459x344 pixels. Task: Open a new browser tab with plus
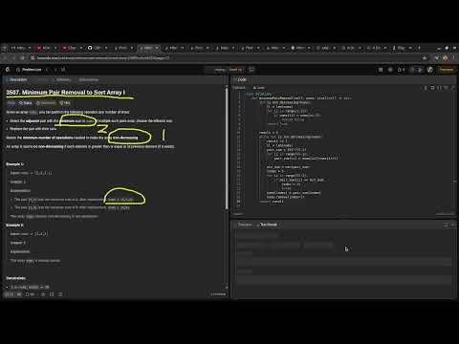419,48
